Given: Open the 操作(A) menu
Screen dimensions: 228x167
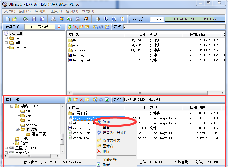Looking at the screenshot, I should (x=25, y=11).
